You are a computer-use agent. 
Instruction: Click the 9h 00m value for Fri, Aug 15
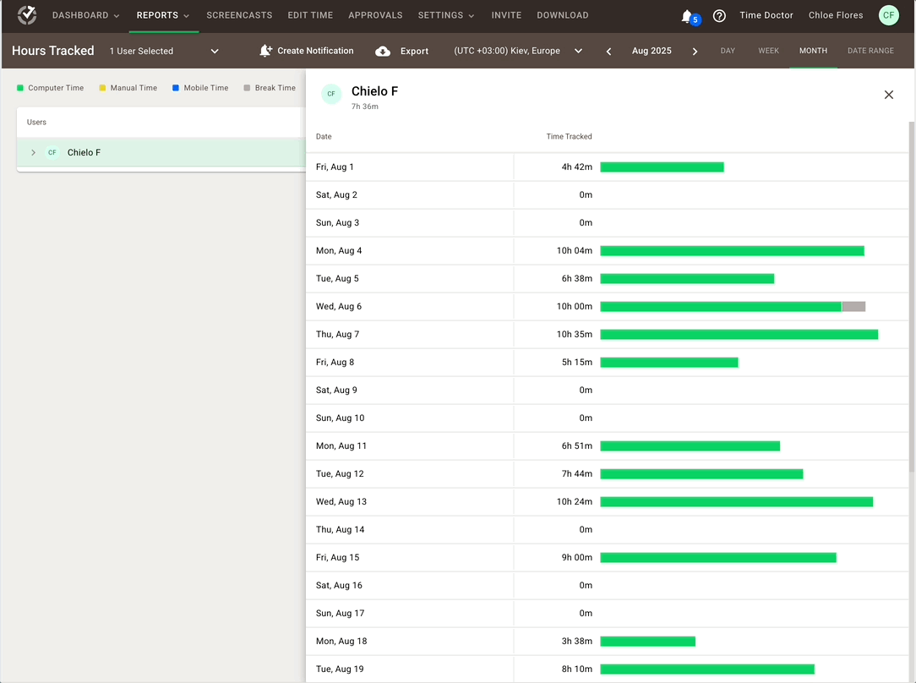[x=576, y=557]
